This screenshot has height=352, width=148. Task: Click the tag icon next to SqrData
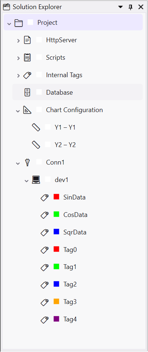45,233
